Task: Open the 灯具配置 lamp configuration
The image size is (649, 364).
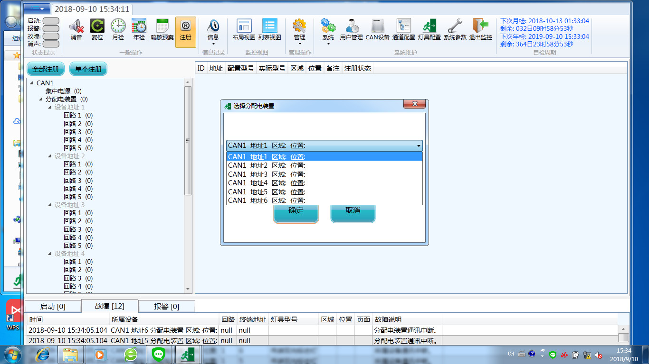Action: [x=429, y=29]
